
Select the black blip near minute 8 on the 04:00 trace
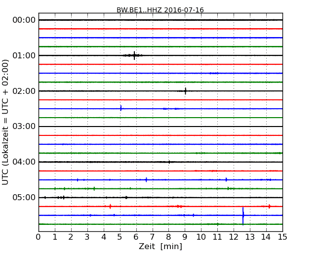[169, 162]
